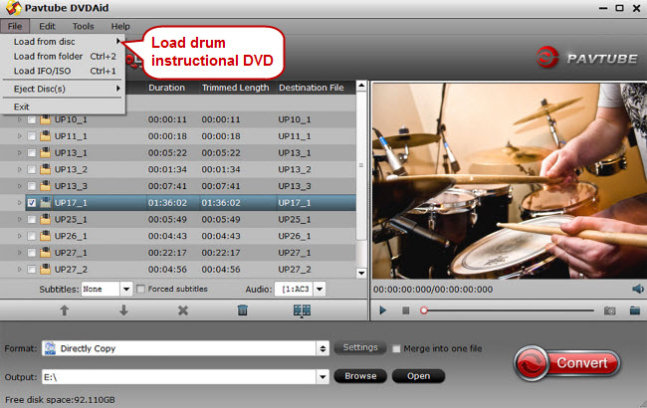
Task: Click the list scrollbar up arrow
Action: (361, 86)
